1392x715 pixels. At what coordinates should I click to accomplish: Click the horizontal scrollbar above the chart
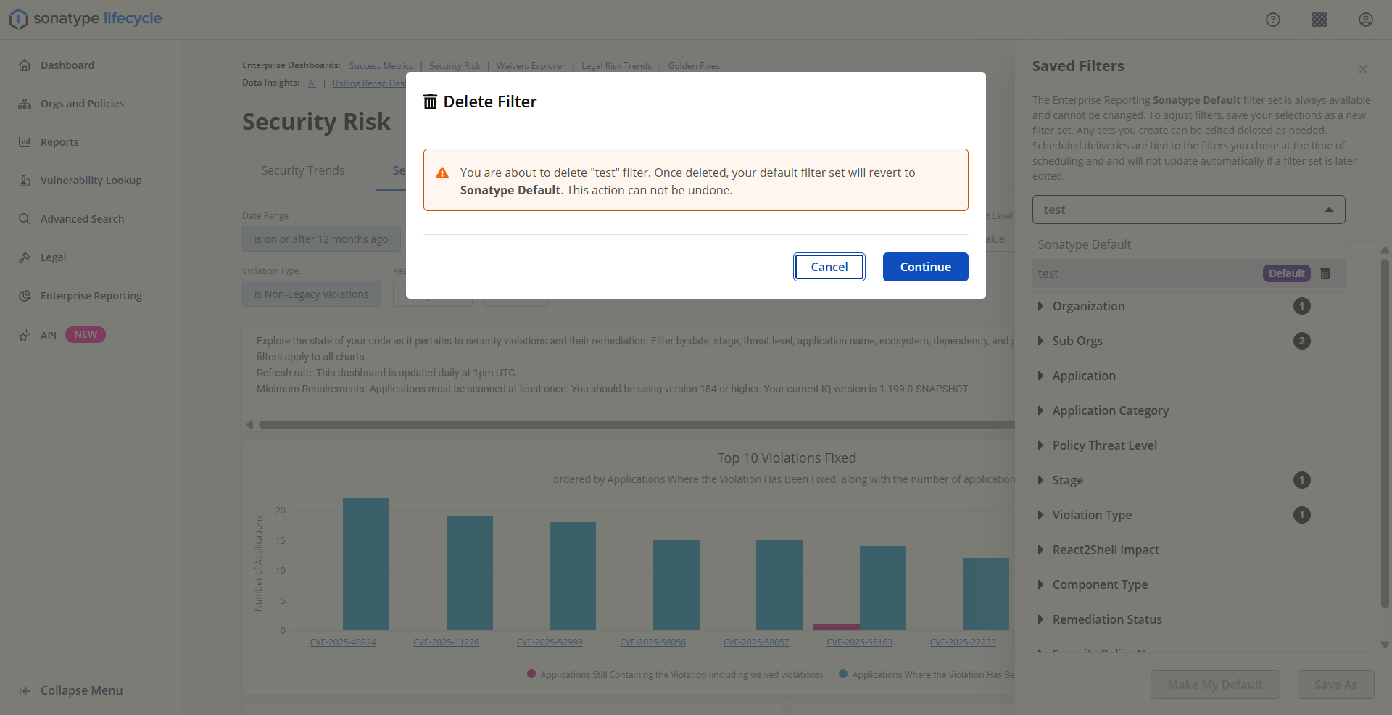pyautogui.click(x=637, y=425)
